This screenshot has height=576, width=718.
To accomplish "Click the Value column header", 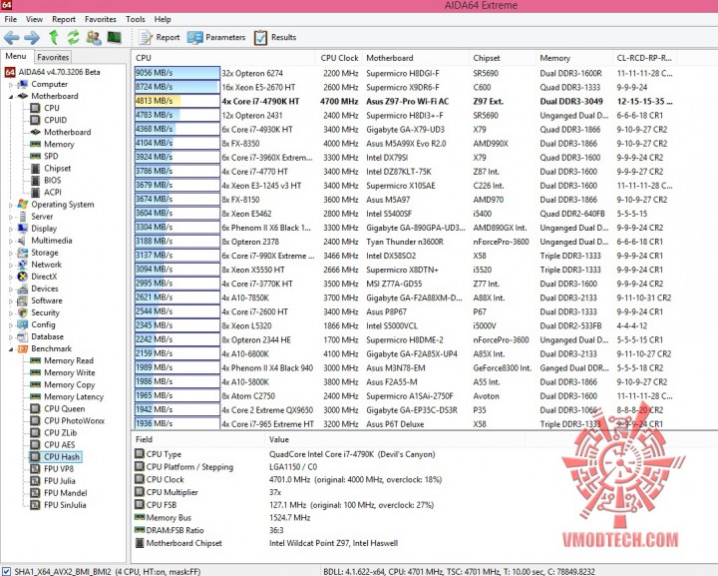I will (395, 439).
